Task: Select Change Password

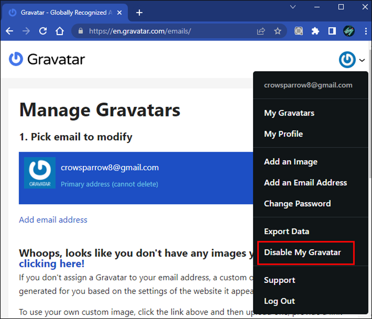Action: [297, 204]
